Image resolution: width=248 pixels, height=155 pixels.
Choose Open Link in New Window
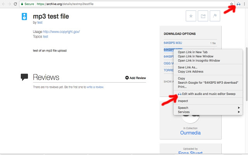208,56
